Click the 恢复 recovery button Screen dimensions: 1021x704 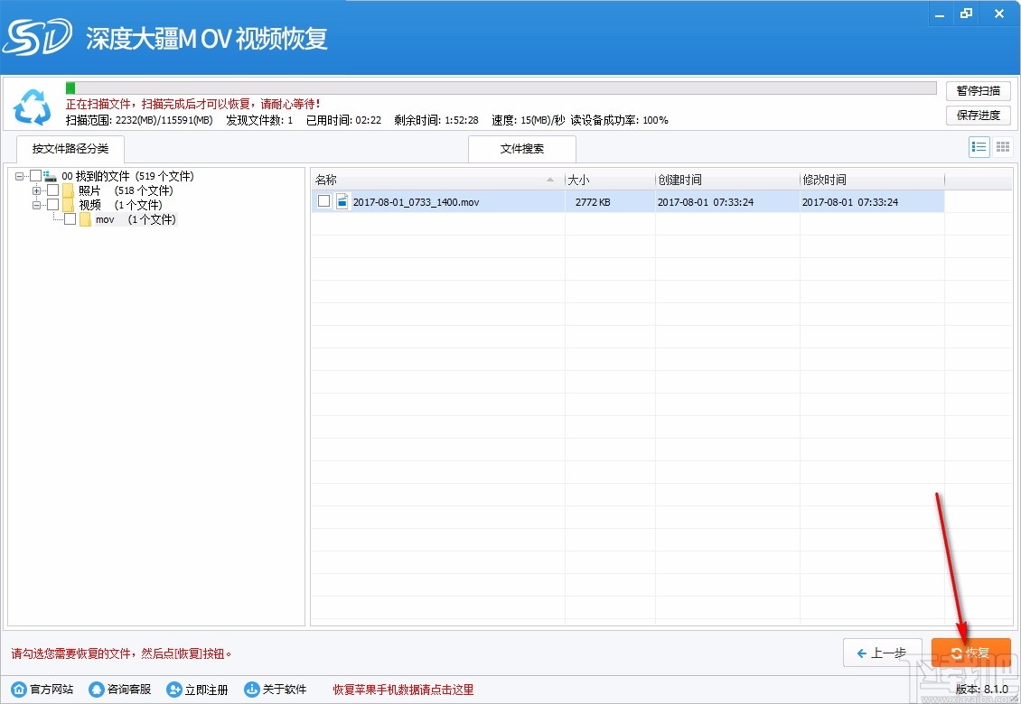click(x=970, y=652)
